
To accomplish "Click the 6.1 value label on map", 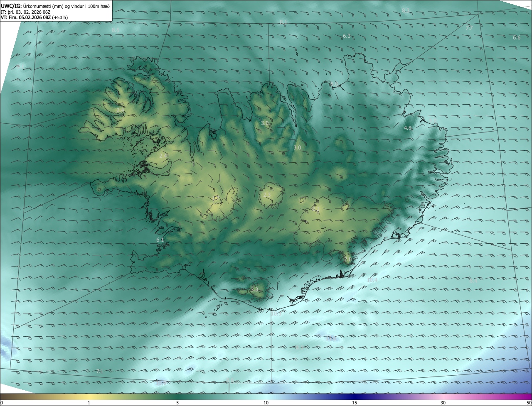I will [x=160, y=240].
